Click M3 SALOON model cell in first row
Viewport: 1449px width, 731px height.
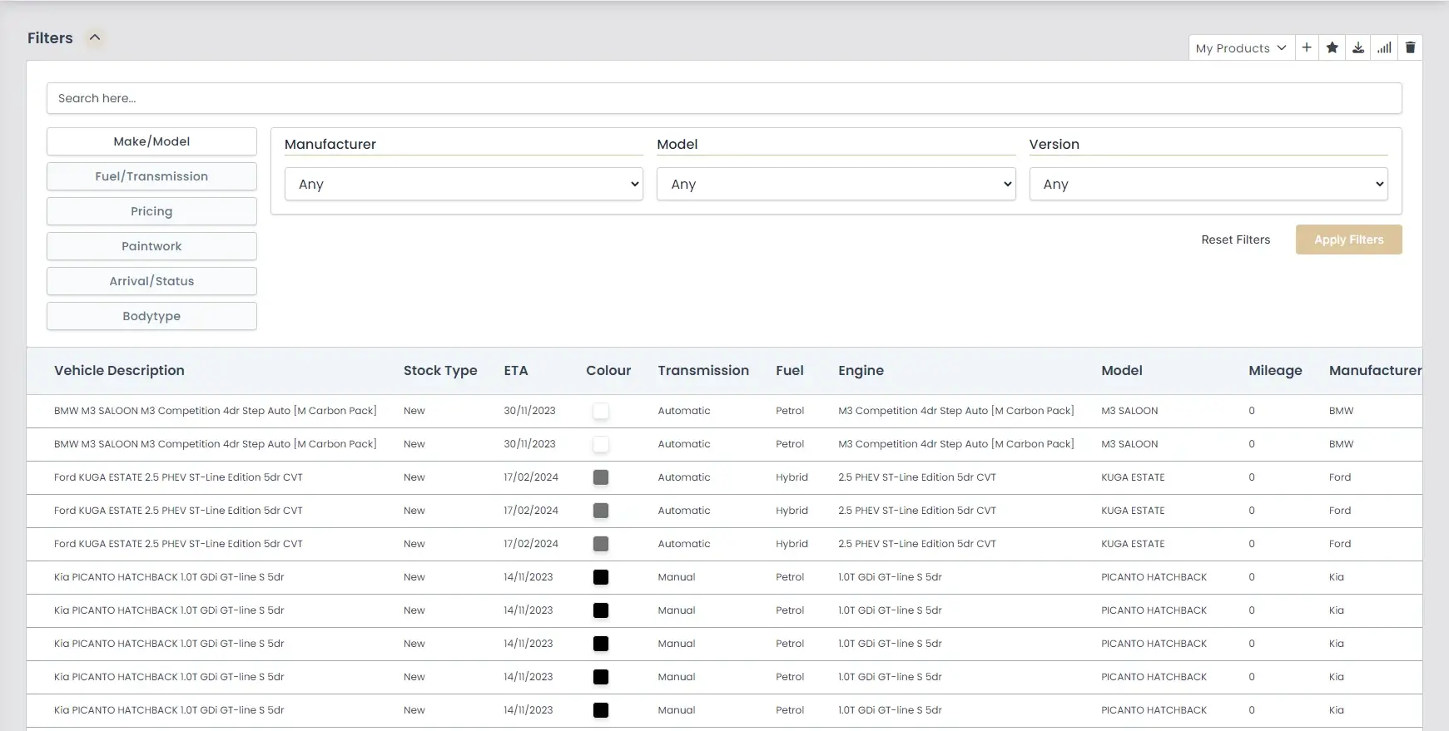(x=1129, y=411)
